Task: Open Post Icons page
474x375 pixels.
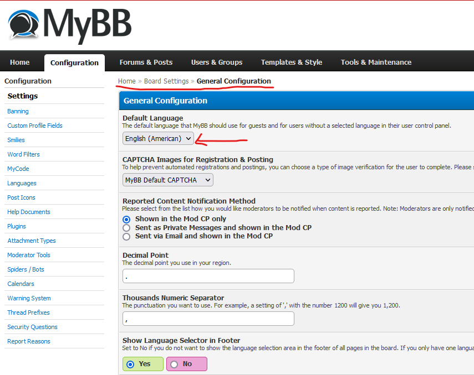Action: click(x=21, y=197)
